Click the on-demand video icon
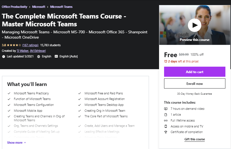Viewport: 231px width, 149px height. 166,109
